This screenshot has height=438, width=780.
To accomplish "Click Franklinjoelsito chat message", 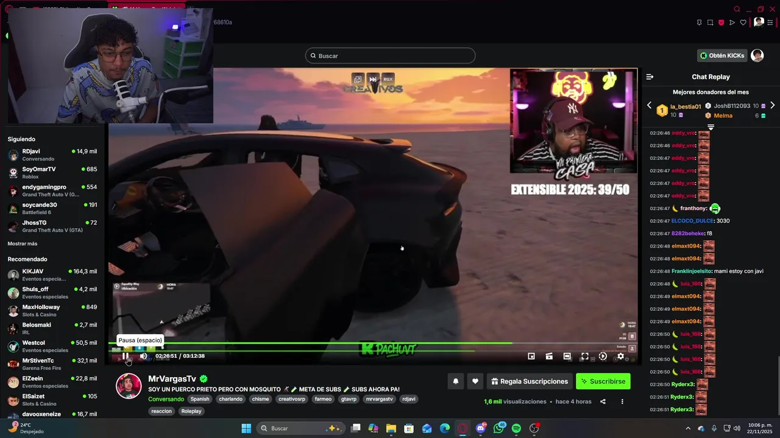I will click(x=706, y=271).
